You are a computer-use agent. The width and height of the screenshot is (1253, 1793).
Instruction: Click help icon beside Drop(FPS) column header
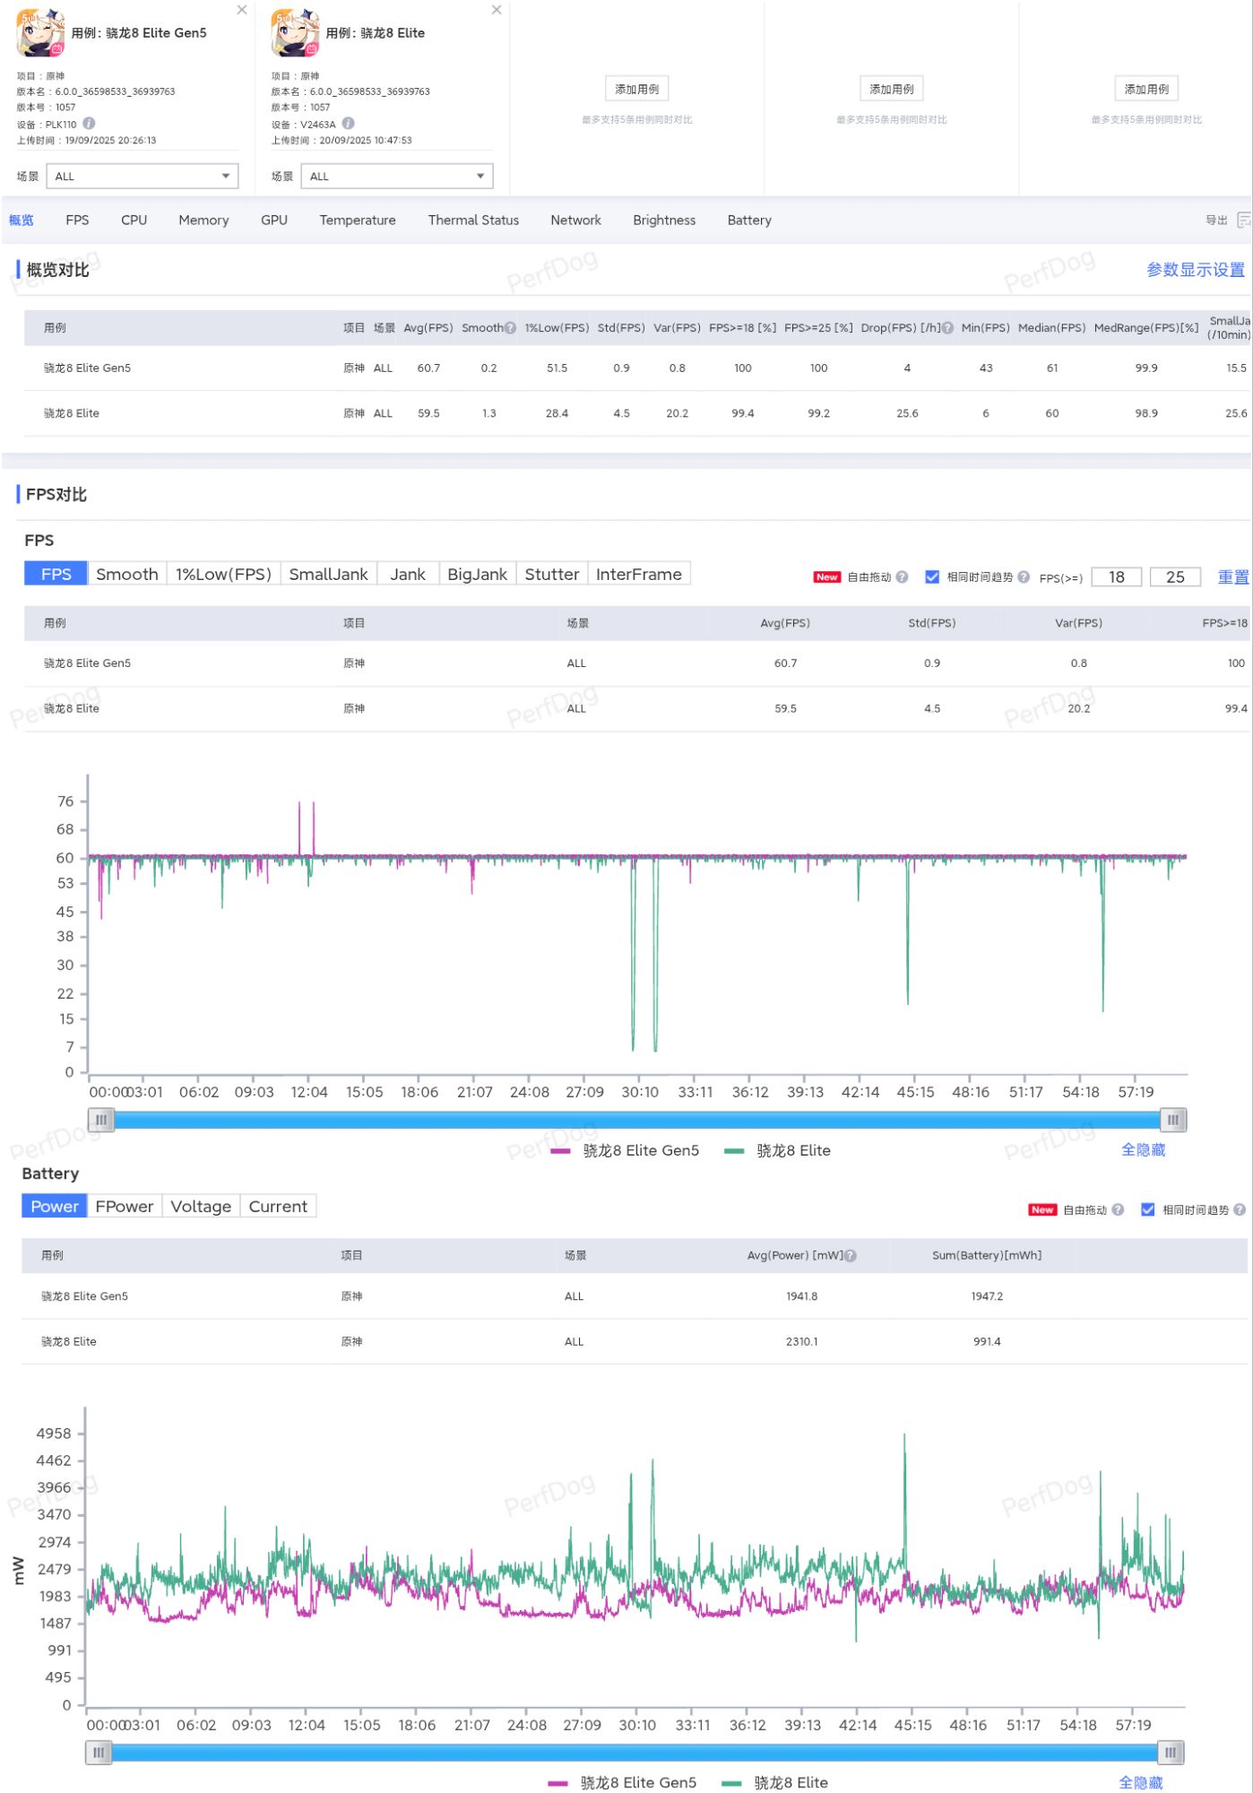pos(947,328)
